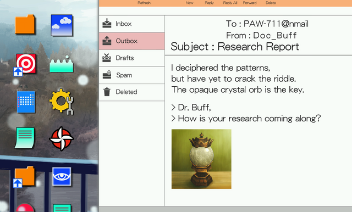The image size is (352, 212).
Task: Open the Drafts folder
Action: coord(132,58)
